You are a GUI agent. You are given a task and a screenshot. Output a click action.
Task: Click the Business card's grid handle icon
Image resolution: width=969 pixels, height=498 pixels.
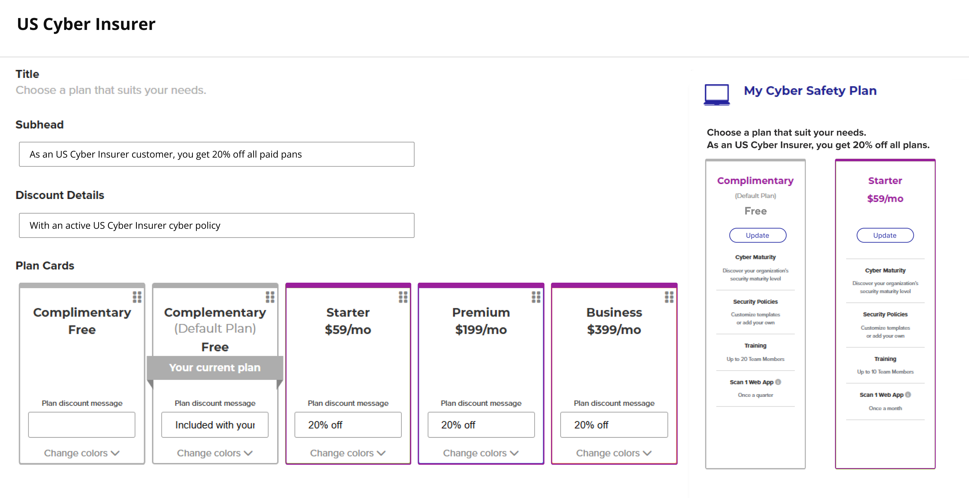click(x=669, y=297)
